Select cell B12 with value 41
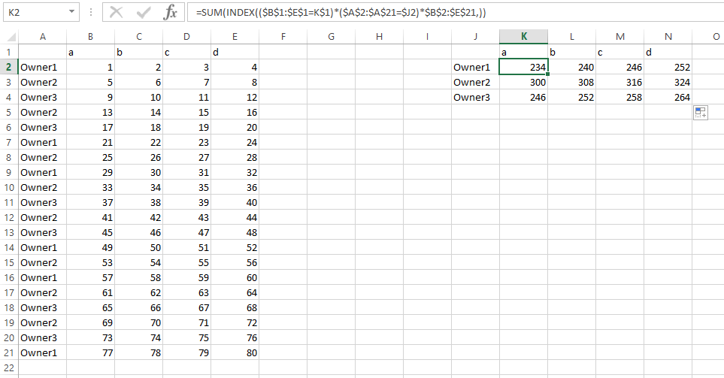This screenshot has height=378, width=724. [90, 217]
